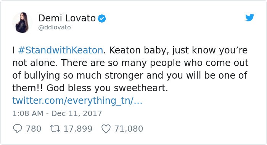Click the 780 replies count
Screen dimensions: 267x145
[x=34, y=129]
